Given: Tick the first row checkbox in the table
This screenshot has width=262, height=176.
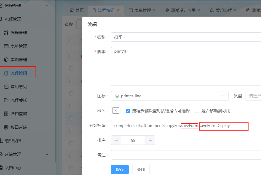Looking at the screenshot, I should tap(71, 40).
